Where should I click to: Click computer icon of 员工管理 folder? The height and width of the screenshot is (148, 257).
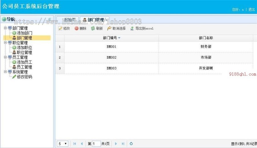[x=10, y=57]
